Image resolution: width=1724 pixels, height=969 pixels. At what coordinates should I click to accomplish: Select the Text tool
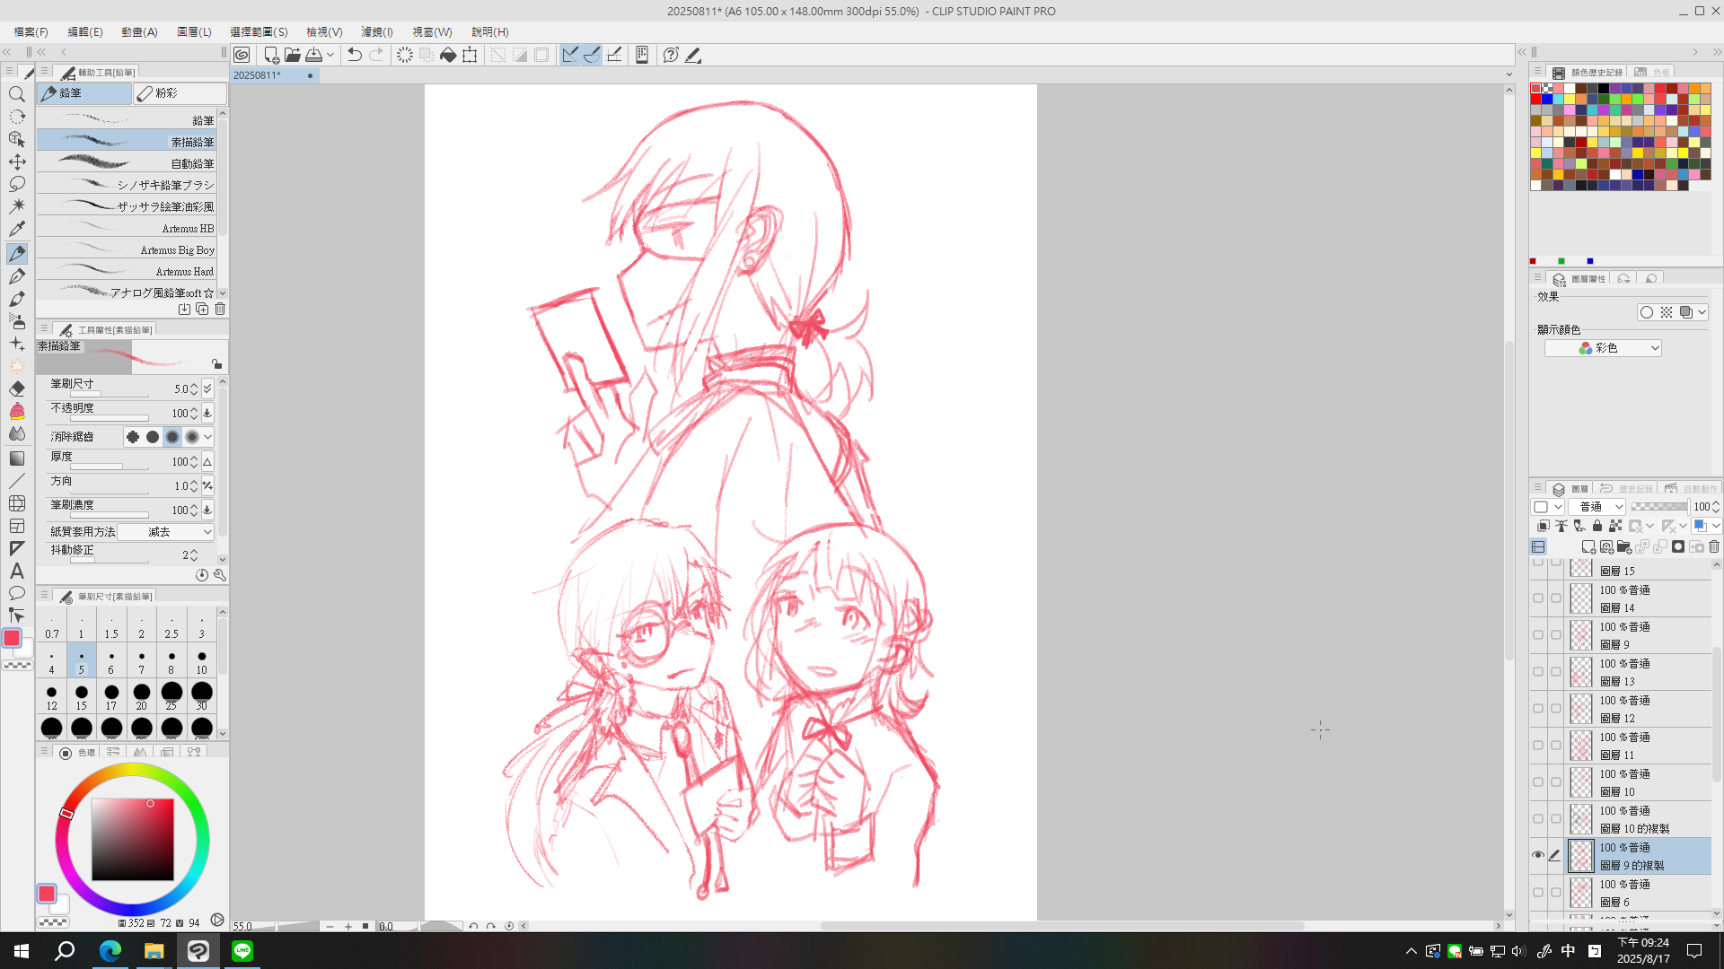pyautogui.click(x=17, y=571)
